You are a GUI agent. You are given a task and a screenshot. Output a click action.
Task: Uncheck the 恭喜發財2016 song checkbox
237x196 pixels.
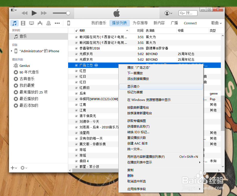[x=76, y=48]
